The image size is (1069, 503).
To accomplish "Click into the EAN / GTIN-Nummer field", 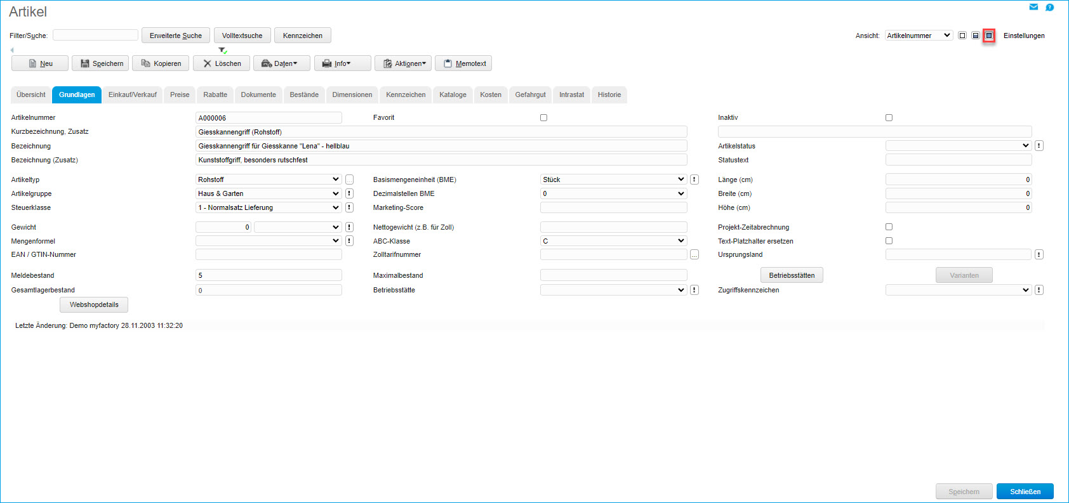I will click(x=269, y=255).
